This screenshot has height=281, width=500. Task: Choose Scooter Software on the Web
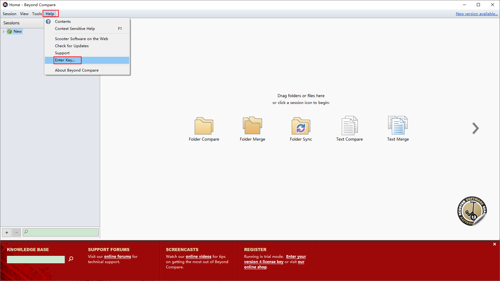(x=87, y=39)
